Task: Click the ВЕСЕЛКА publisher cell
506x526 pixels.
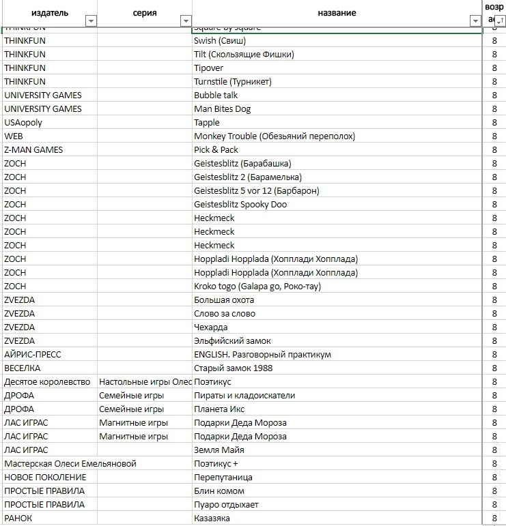Action: (50, 368)
